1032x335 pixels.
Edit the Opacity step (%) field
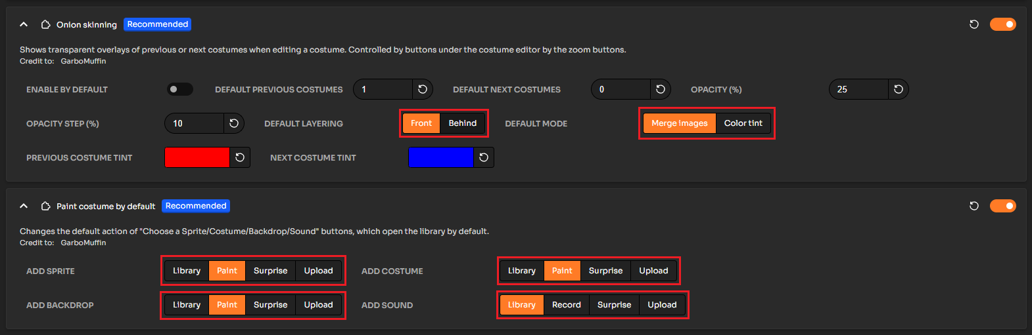[195, 123]
